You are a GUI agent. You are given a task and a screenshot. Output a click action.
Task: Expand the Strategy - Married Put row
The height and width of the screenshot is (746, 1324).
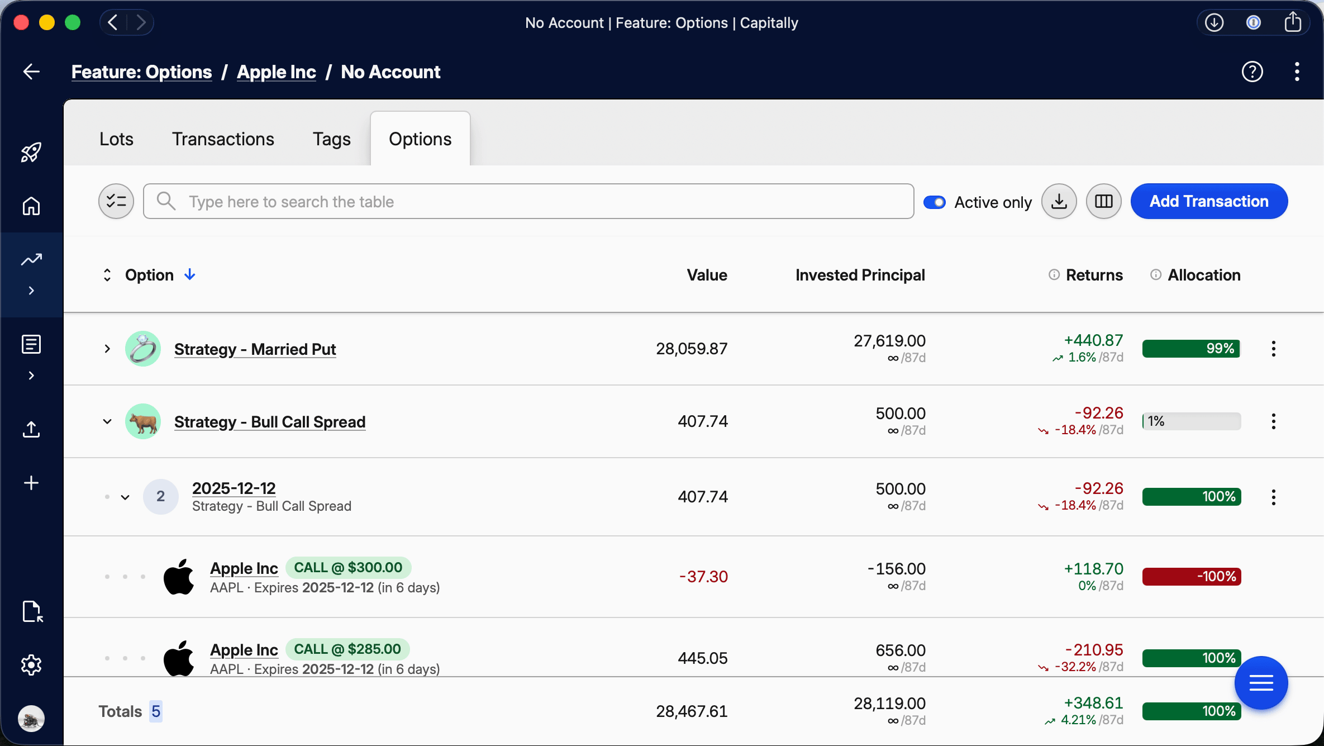107,348
